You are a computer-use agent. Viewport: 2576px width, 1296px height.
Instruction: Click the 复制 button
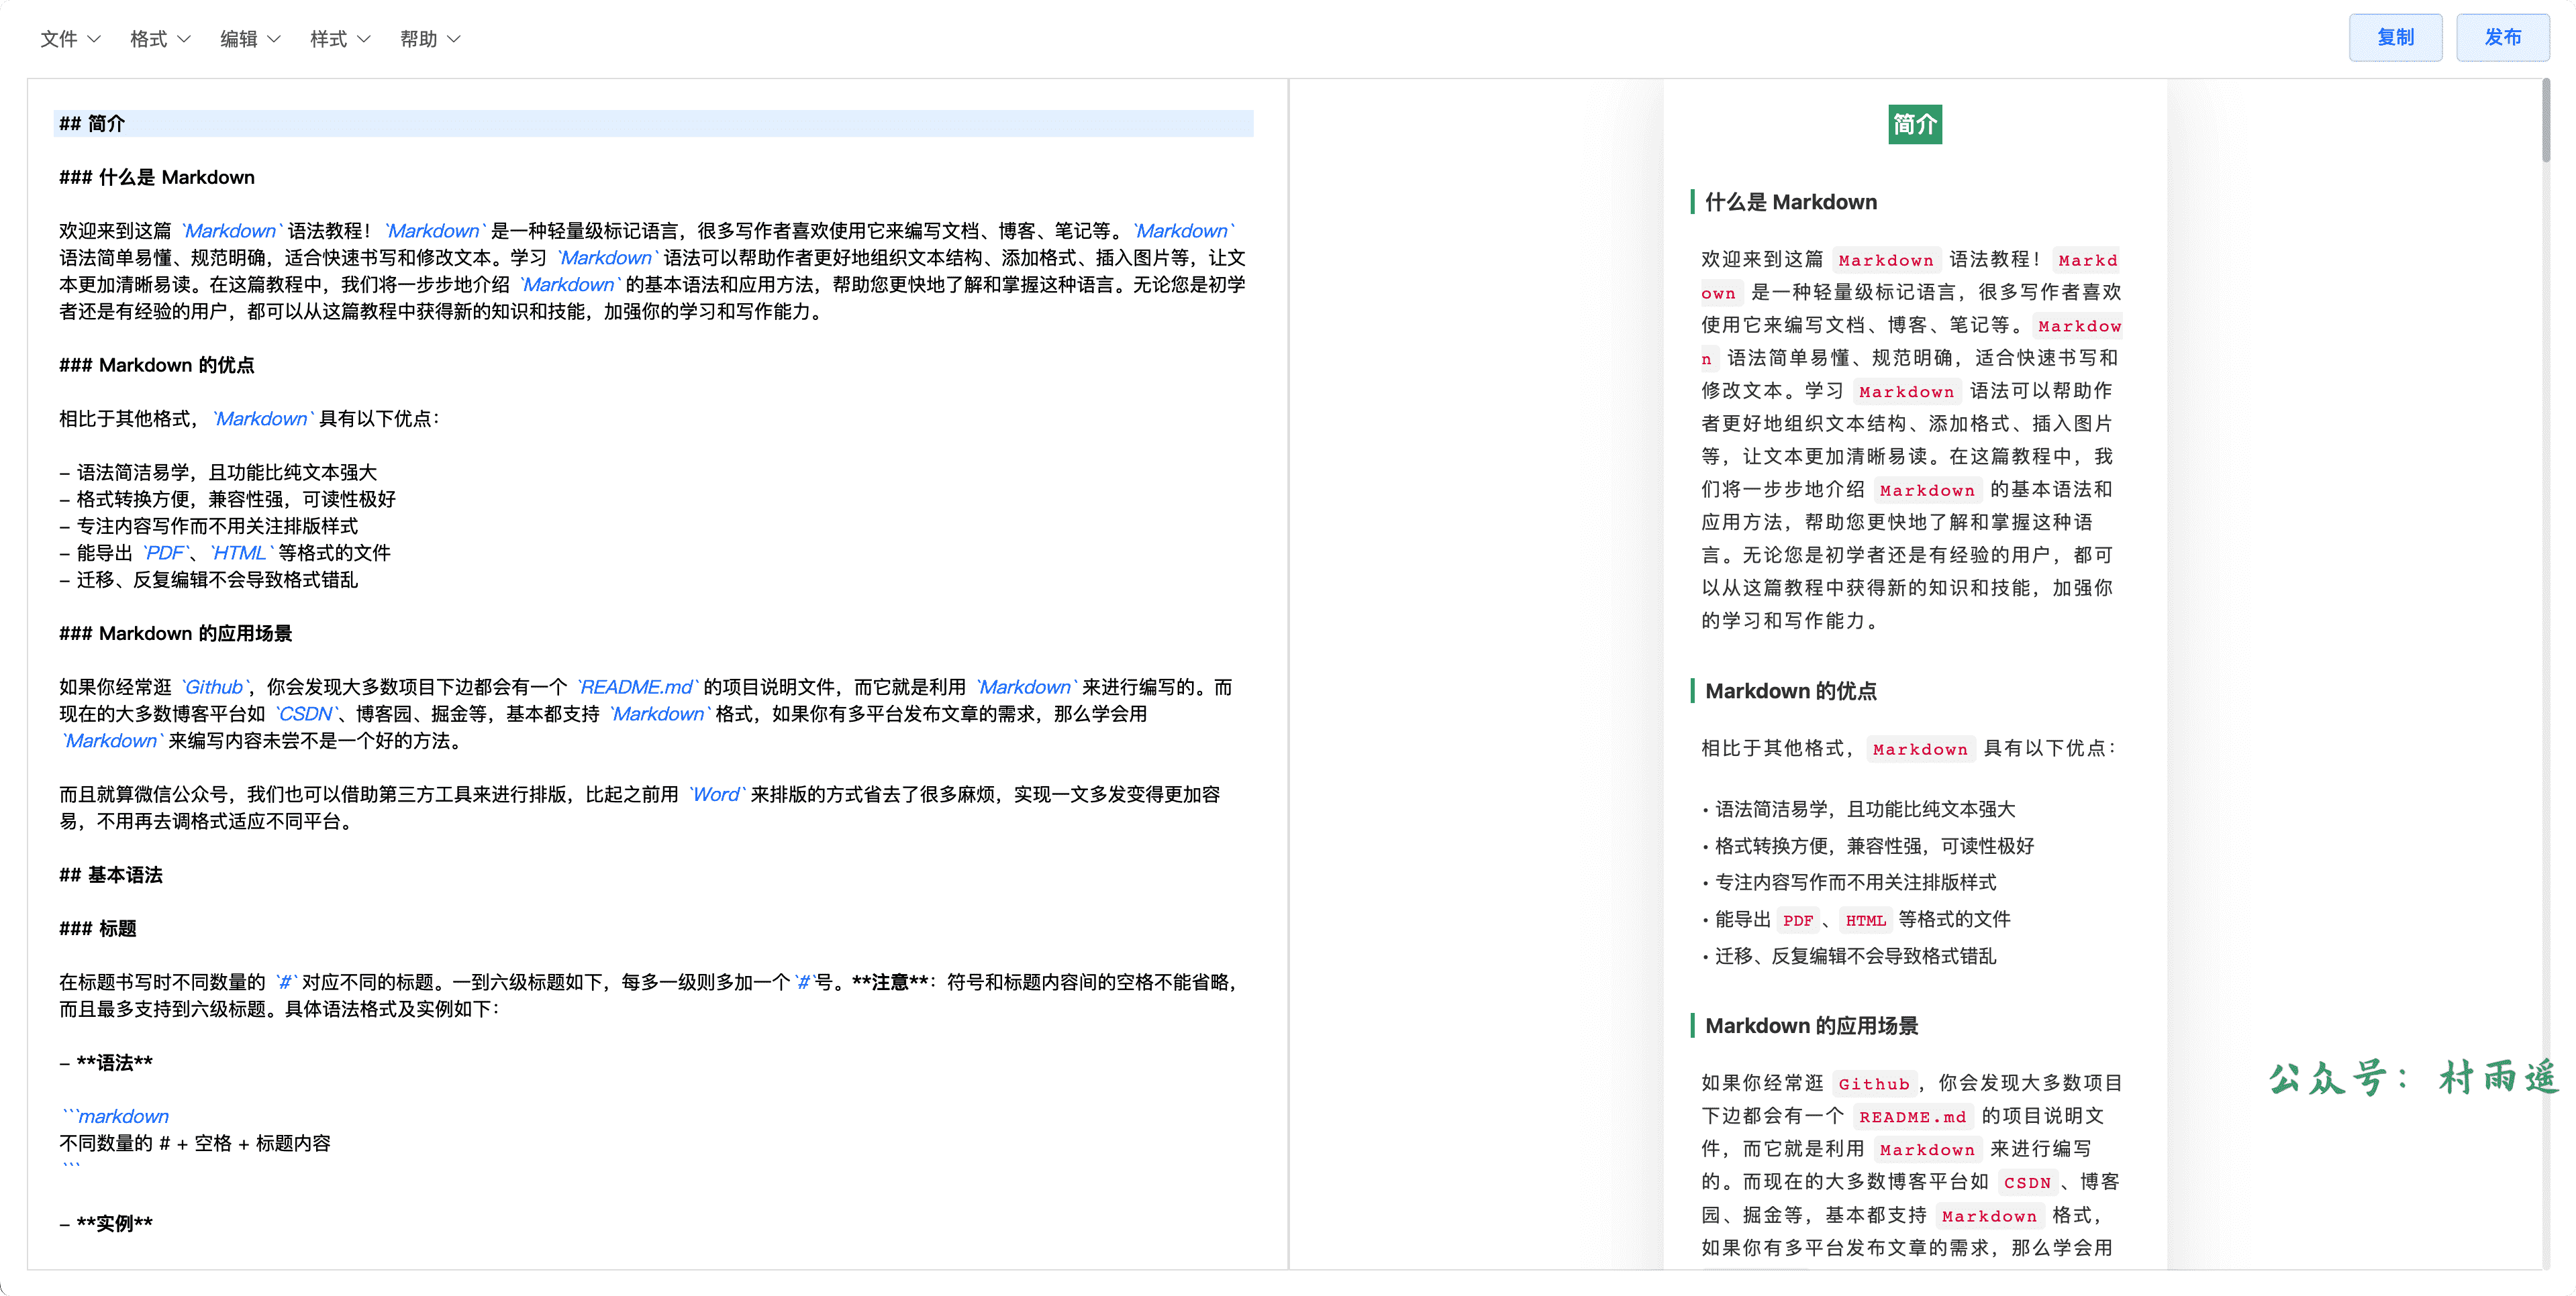click(x=2395, y=37)
